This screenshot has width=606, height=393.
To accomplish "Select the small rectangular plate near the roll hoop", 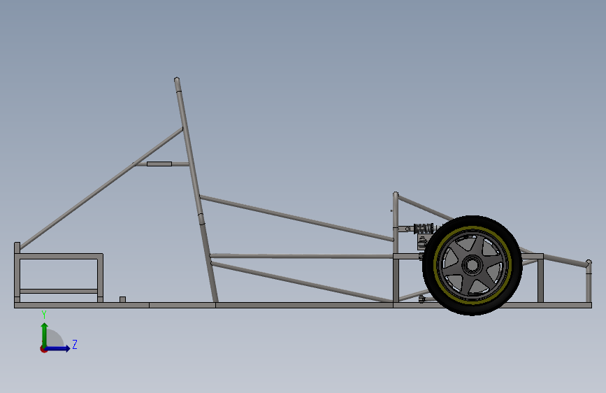I will tap(159, 164).
